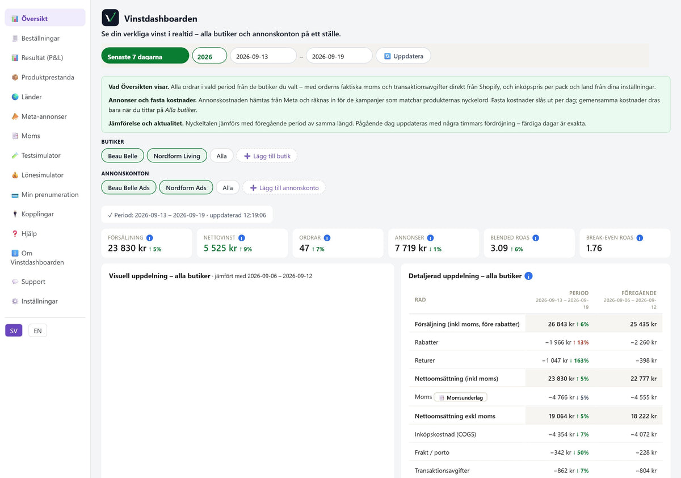681x478 pixels.
Task: Click the Försäljning 23 830 kr card
Action: coord(147,243)
